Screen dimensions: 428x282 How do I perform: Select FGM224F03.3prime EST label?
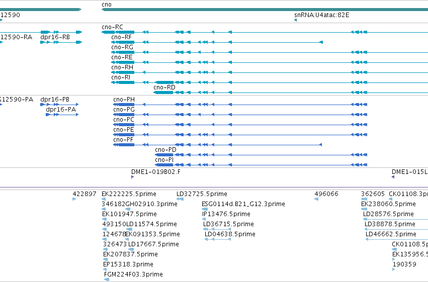tap(133, 274)
